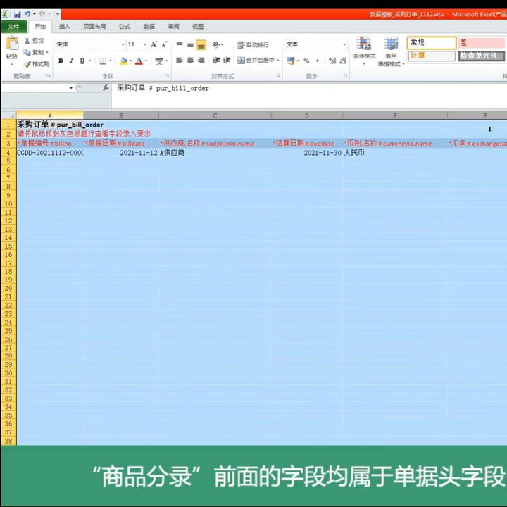Open Conditional Formatting (条件格式)
The height and width of the screenshot is (507, 507).
[364, 51]
